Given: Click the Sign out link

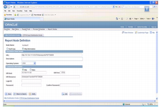Looking at the screenshot, I should coord(154,27).
